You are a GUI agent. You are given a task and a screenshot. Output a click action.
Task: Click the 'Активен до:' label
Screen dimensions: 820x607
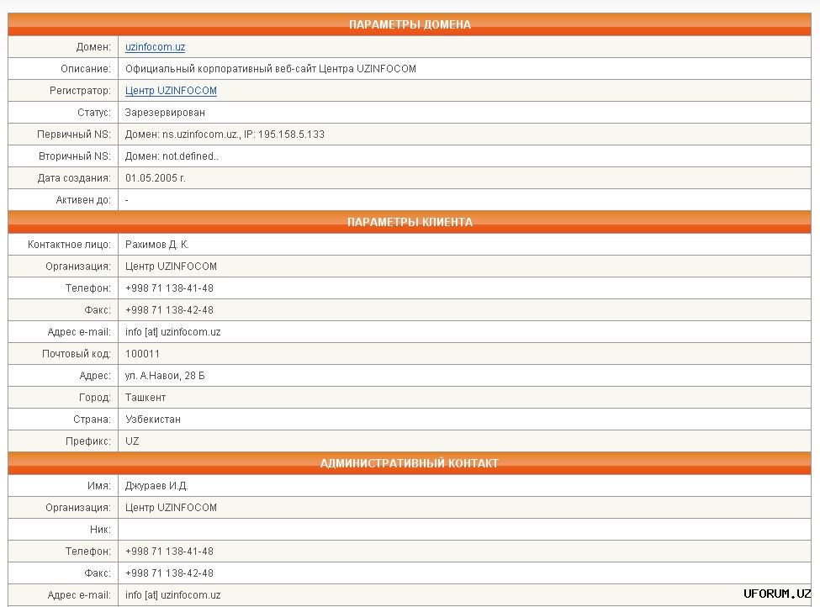(83, 200)
